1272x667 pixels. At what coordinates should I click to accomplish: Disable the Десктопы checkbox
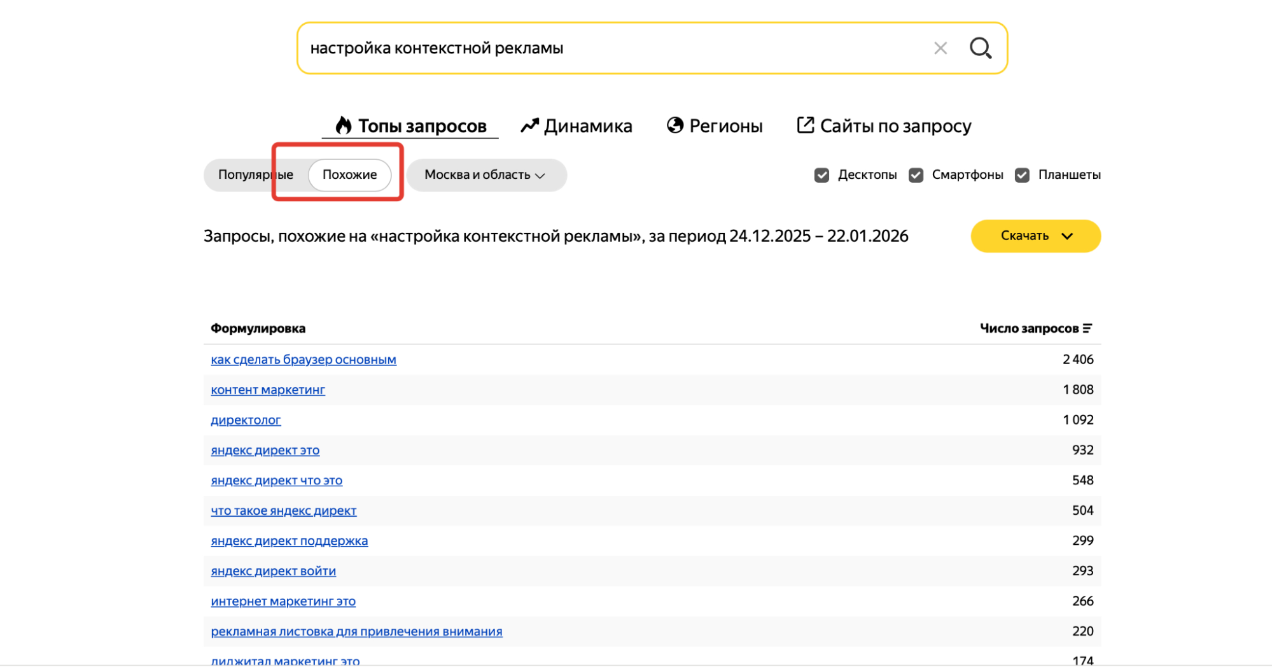tap(823, 174)
